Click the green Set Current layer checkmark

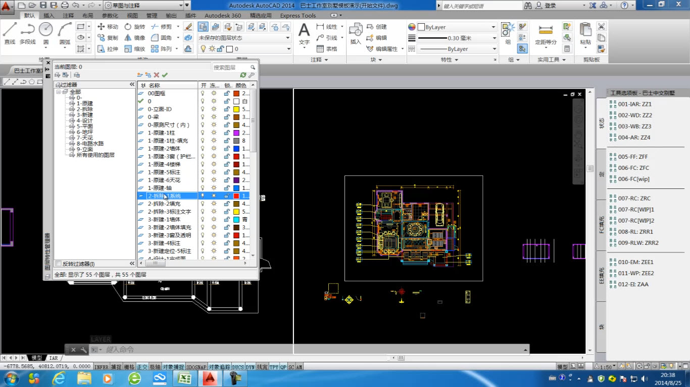[x=165, y=75]
